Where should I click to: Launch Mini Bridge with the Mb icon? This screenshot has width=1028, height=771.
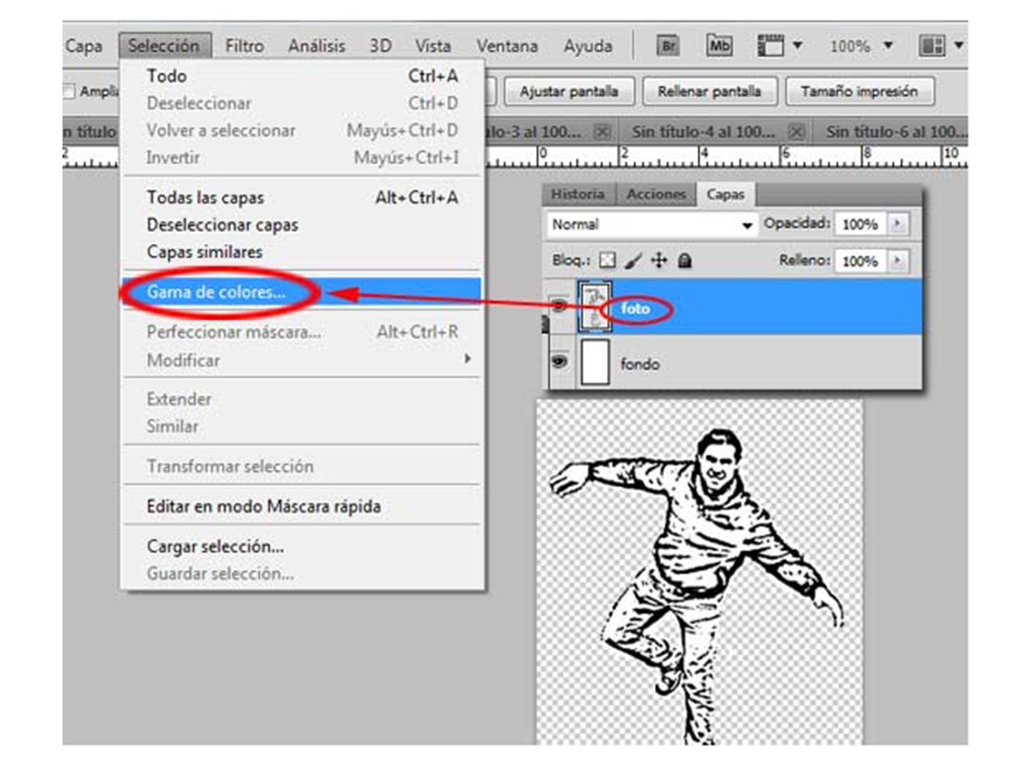tap(719, 46)
